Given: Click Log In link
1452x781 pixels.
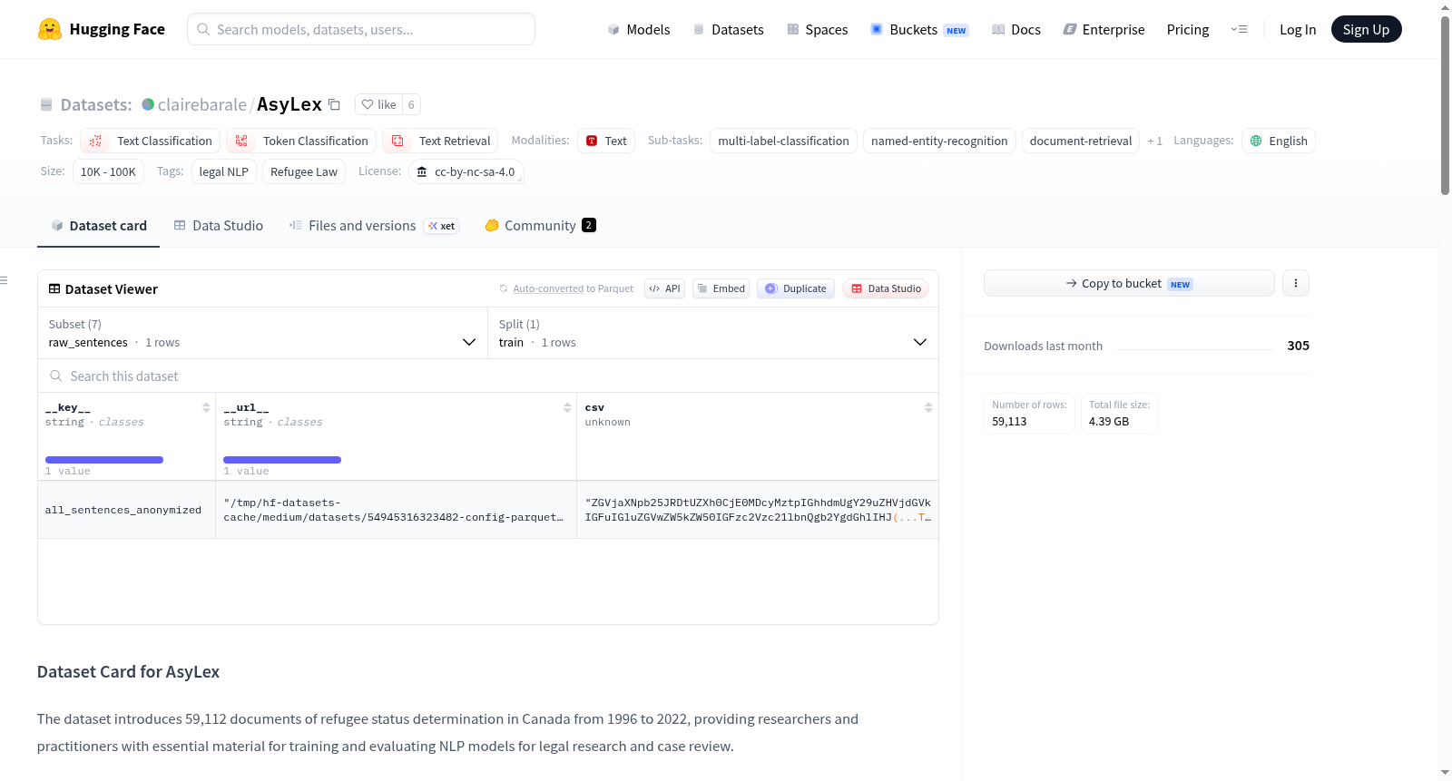Looking at the screenshot, I should (1297, 29).
